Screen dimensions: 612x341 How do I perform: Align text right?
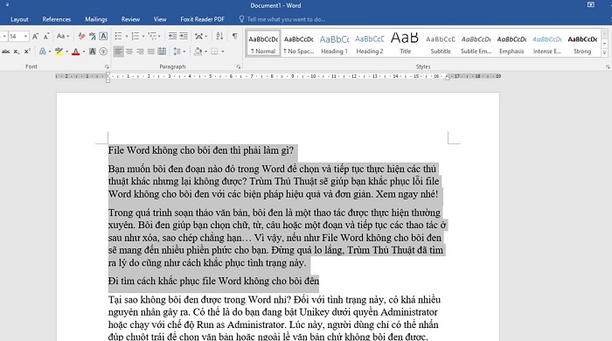pos(140,51)
